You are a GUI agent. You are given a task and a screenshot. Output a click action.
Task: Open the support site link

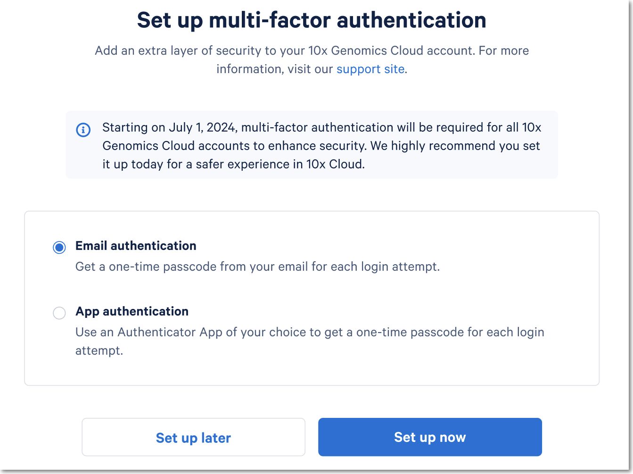[370, 69]
